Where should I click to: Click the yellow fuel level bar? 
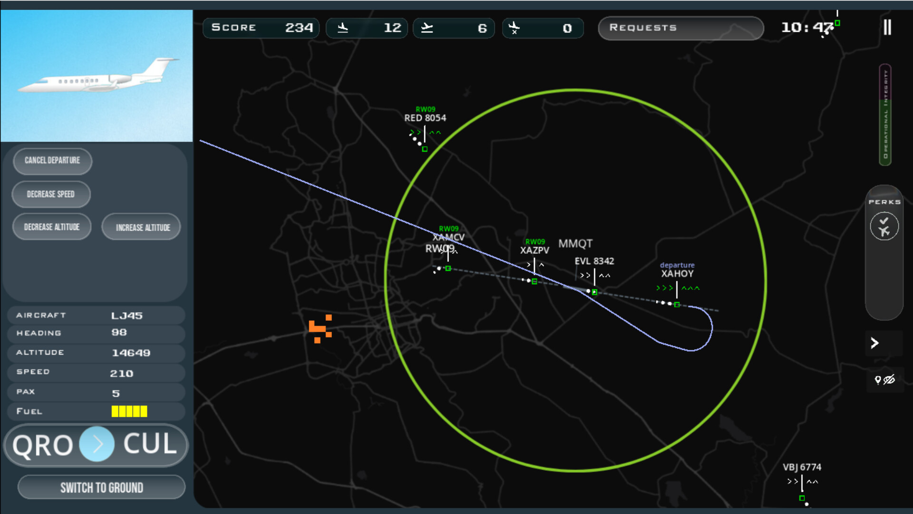pyautogui.click(x=129, y=411)
